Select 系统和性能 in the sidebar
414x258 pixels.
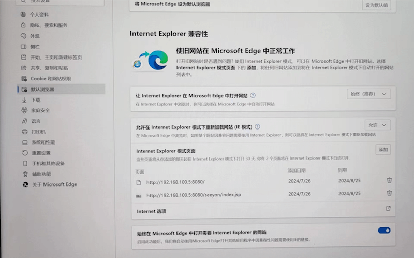[43, 142]
